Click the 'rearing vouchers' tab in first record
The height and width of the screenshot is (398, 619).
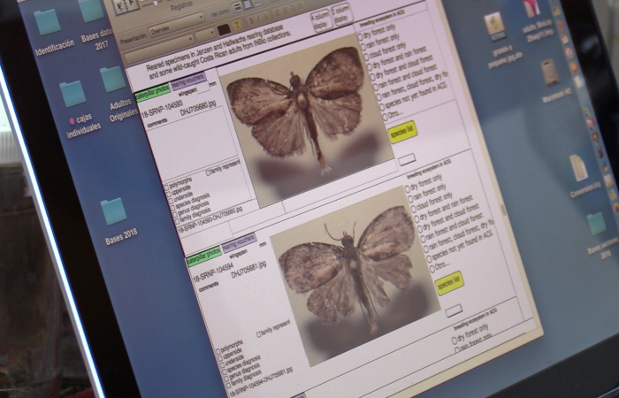click(x=186, y=83)
